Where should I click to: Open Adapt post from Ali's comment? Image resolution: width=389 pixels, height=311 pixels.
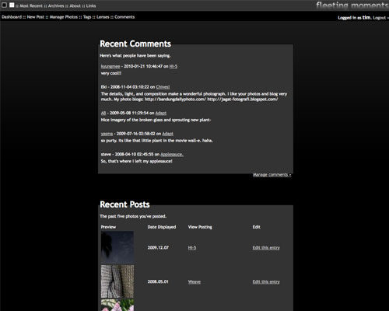[x=161, y=113]
